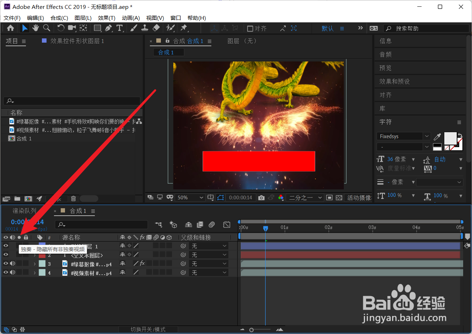This screenshot has height=334, width=472.
Task: Mute audio of layer 3
Action: [x=12, y=263]
